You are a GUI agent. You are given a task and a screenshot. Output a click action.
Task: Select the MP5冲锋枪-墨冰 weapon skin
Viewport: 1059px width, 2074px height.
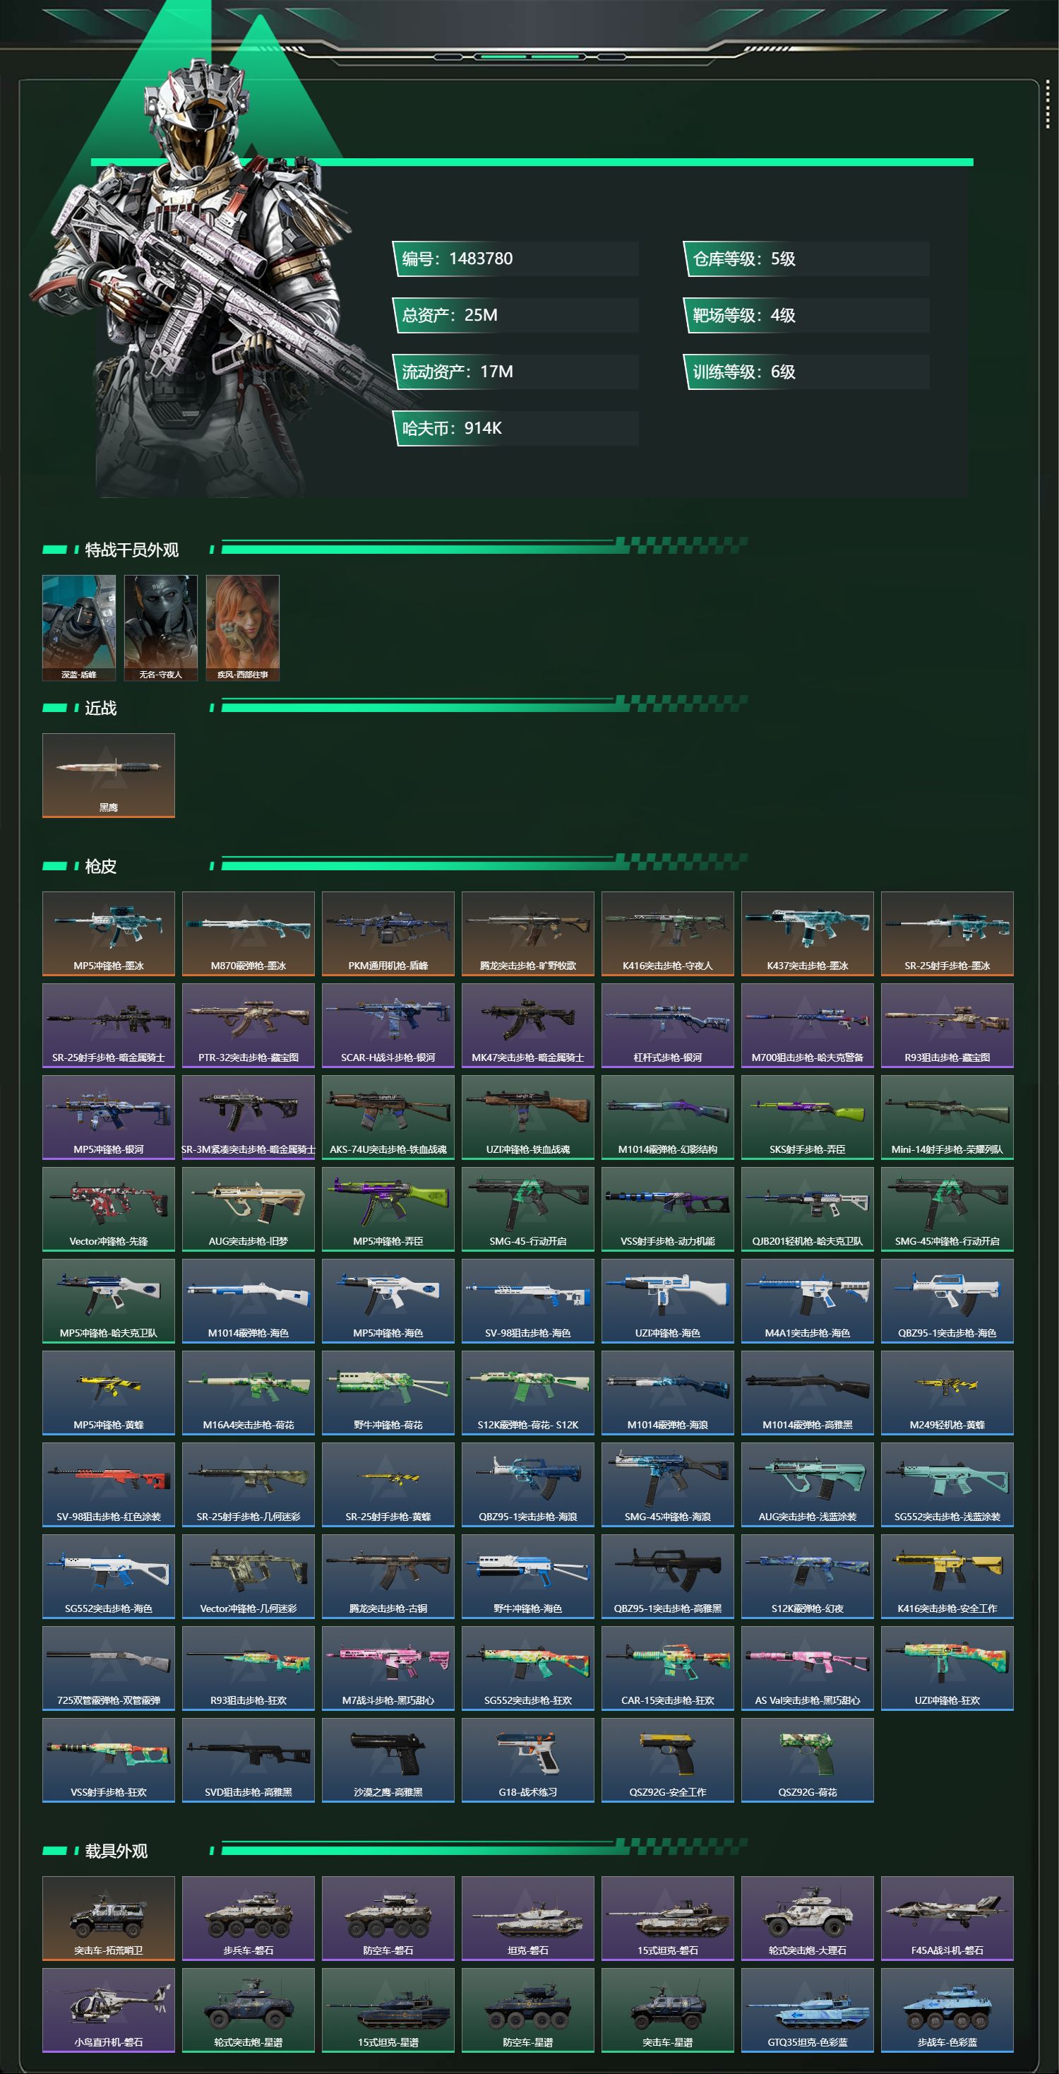(109, 933)
